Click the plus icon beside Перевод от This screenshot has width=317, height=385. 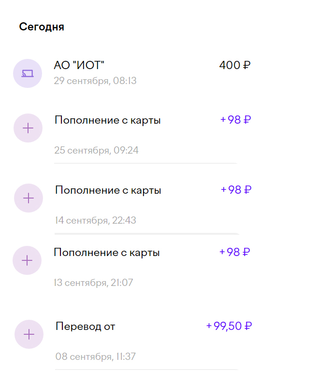tap(29, 334)
